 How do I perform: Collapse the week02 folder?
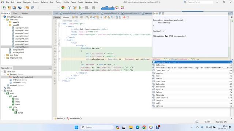[7, 25]
